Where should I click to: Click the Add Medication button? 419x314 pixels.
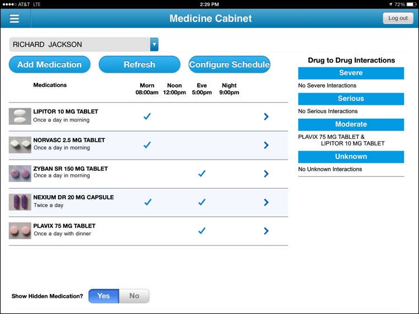pos(49,65)
